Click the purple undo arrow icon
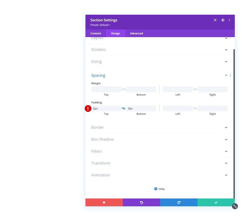 (141, 202)
